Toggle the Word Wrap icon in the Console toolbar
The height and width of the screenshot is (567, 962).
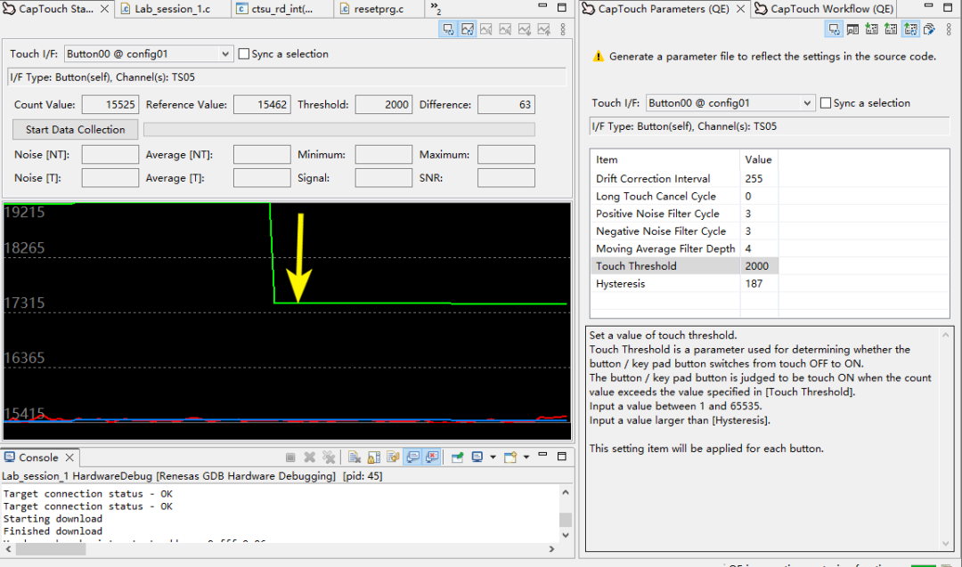(394, 458)
